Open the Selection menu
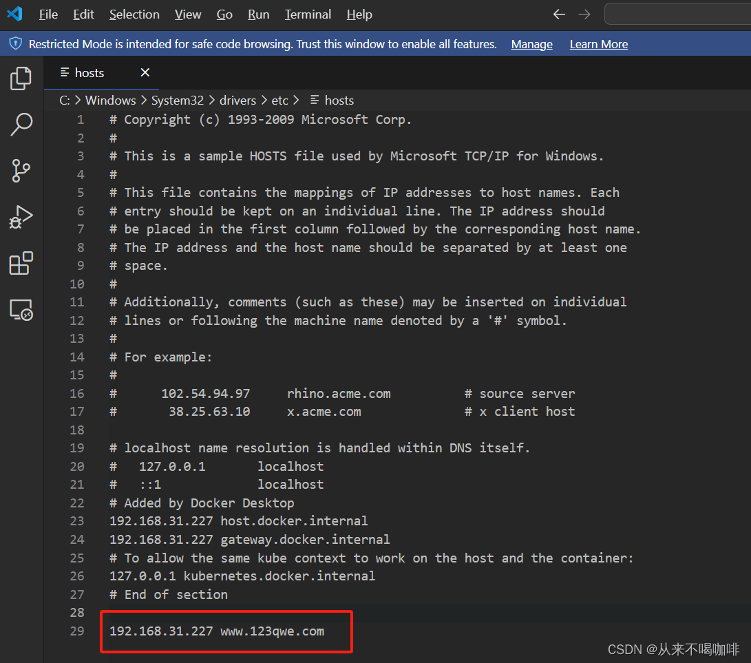The width and height of the screenshot is (751, 663). 134,14
